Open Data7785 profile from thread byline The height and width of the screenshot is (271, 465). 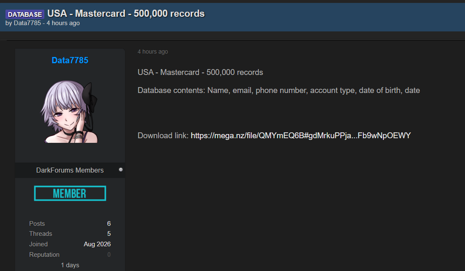click(x=27, y=23)
